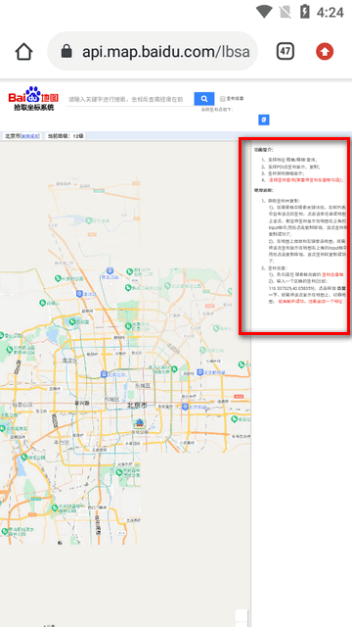This screenshot has height=627, width=352.
Task: Click the Baidu 地图 拾取坐标系统 logo
Action: pos(33,99)
